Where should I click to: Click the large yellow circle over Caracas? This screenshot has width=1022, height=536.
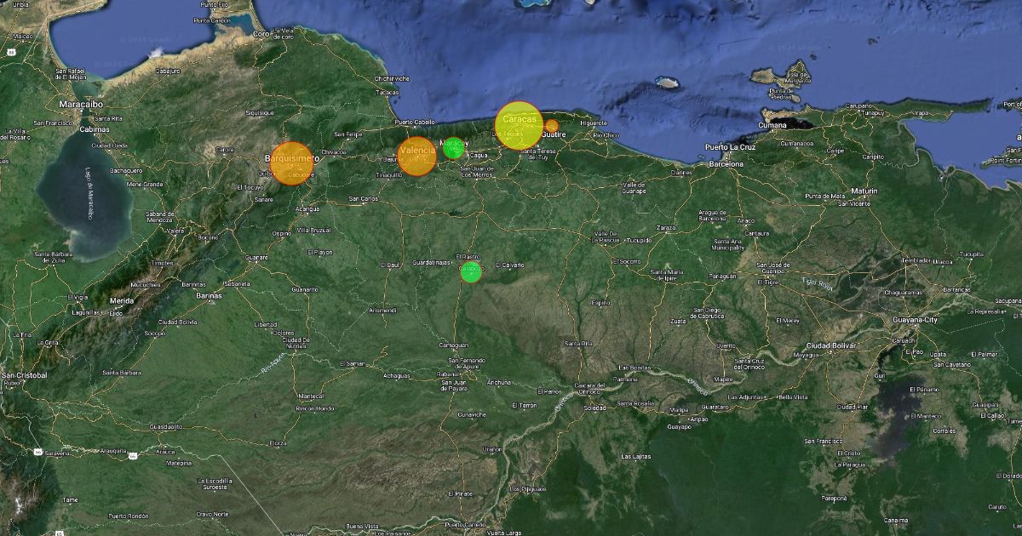(519, 125)
